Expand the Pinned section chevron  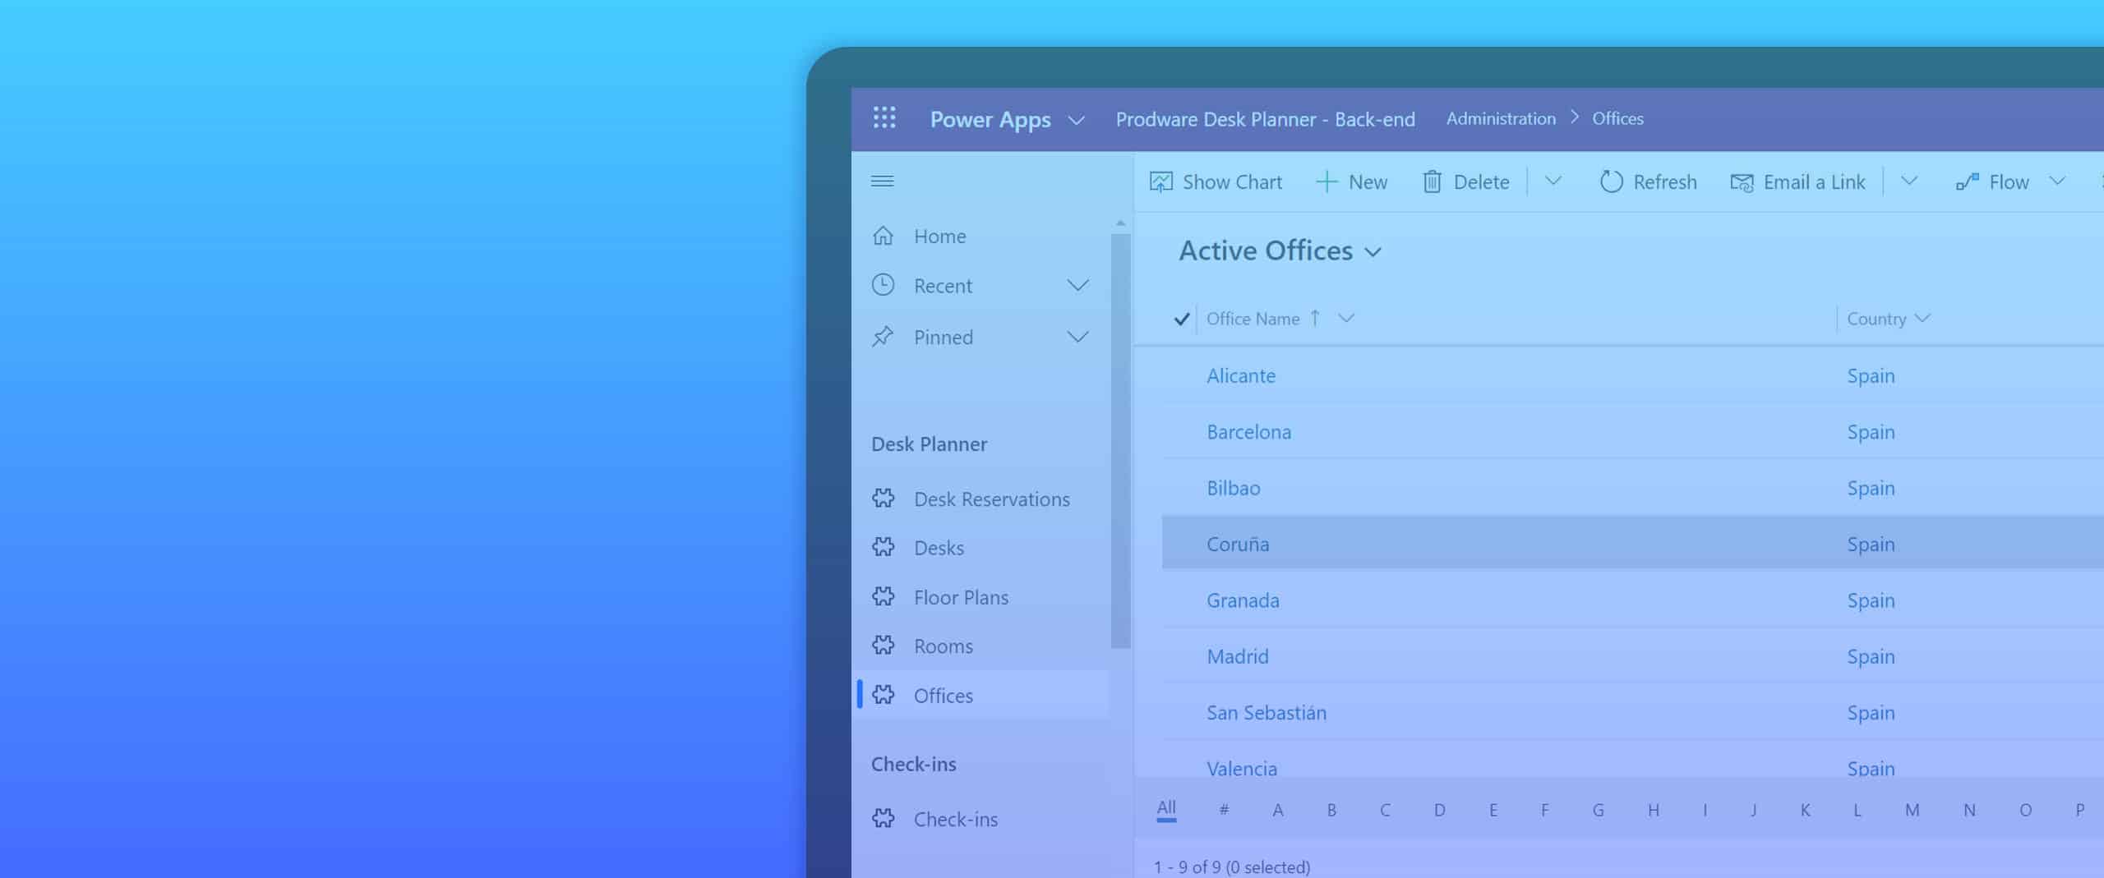tap(1077, 337)
